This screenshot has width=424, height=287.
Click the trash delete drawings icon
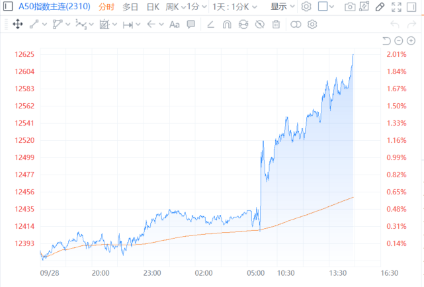(x=276, y=24)
